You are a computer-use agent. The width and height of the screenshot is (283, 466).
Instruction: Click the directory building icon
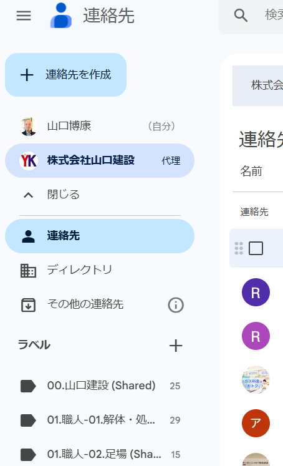point(28,271)
